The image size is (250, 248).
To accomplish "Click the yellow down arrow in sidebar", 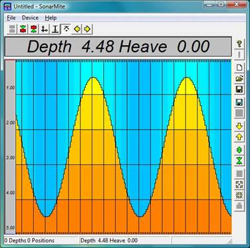I will coord(239,126).
